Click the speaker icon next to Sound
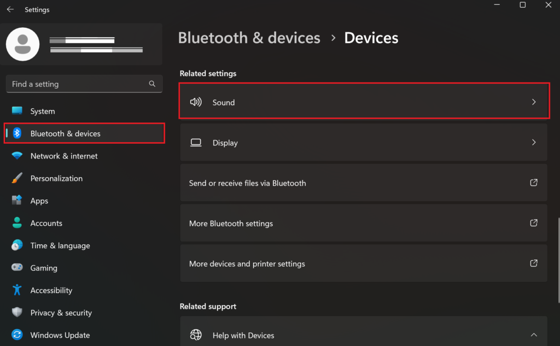 pyautogui.click(x=196, y=102)
